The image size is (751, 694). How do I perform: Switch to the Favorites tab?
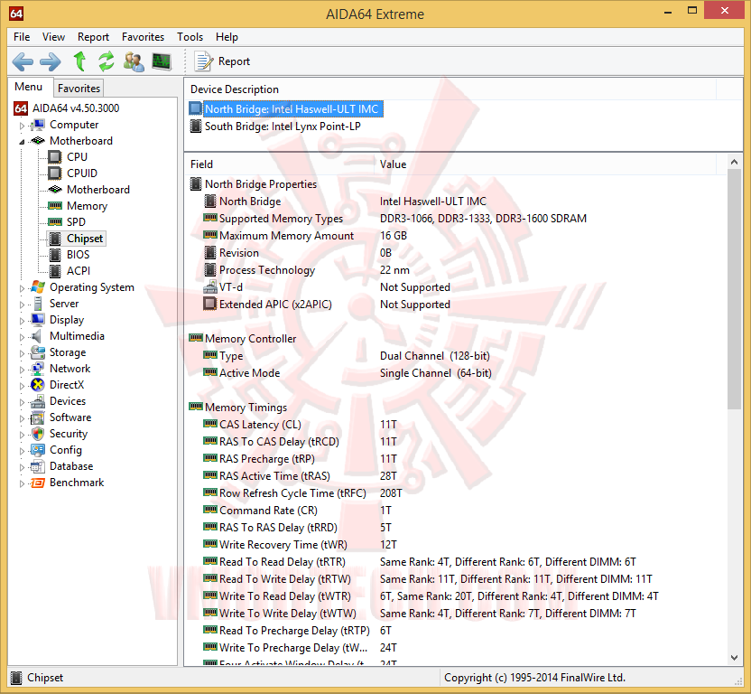79,89
